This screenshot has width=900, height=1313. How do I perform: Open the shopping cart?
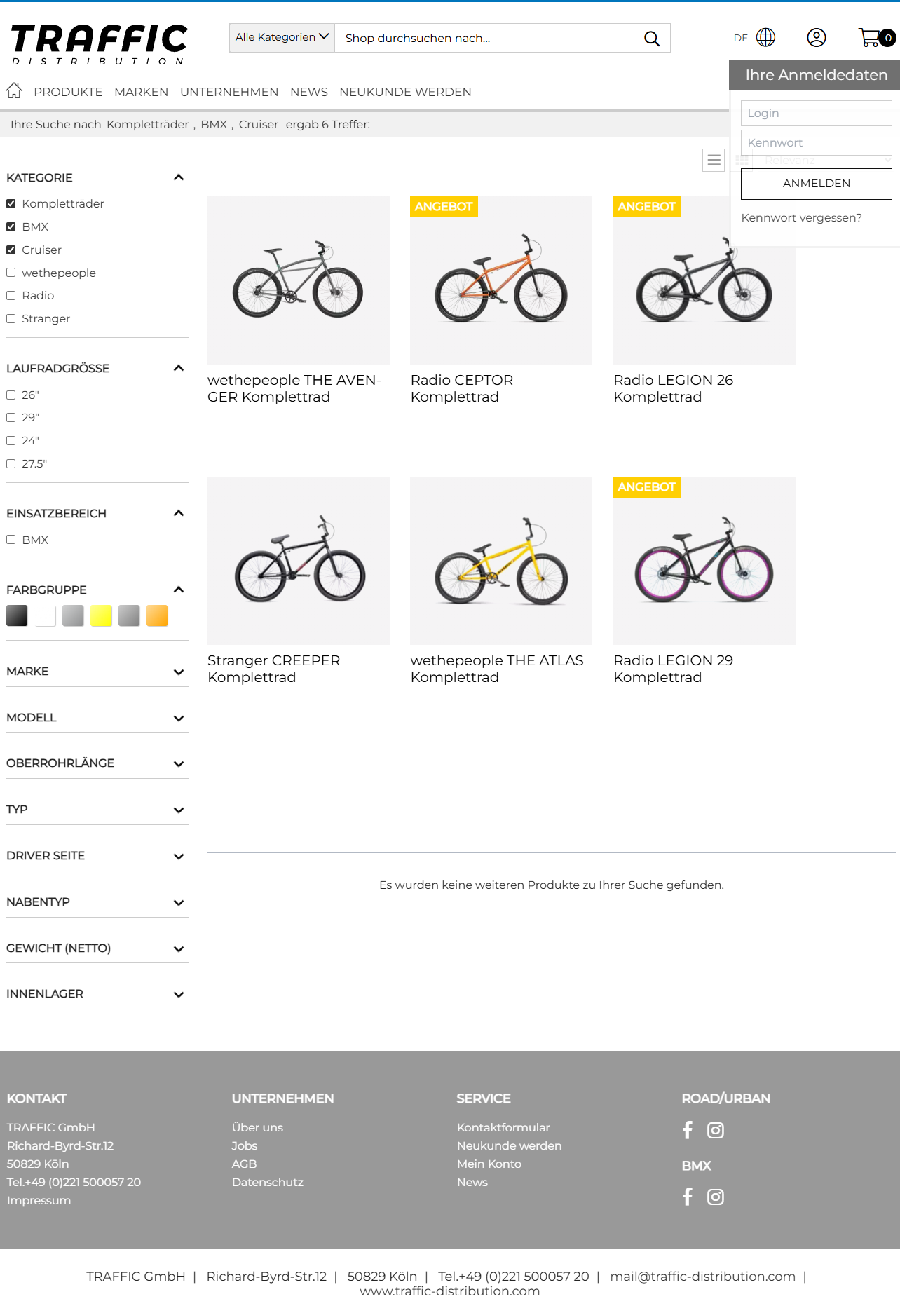(x=870, y=38)
